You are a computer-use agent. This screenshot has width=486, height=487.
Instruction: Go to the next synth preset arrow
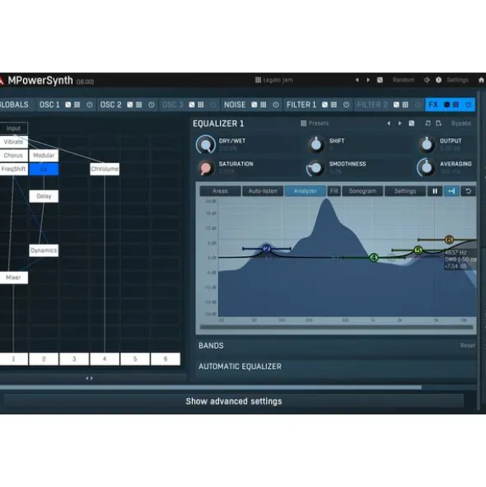click(368, 80)
